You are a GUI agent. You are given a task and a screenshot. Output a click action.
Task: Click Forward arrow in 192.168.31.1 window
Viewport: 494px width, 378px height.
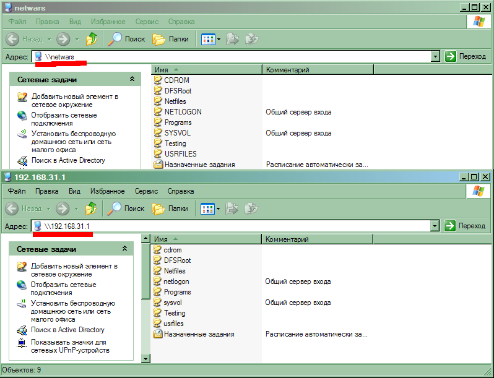pyautogui.click(x=63, y=208)
